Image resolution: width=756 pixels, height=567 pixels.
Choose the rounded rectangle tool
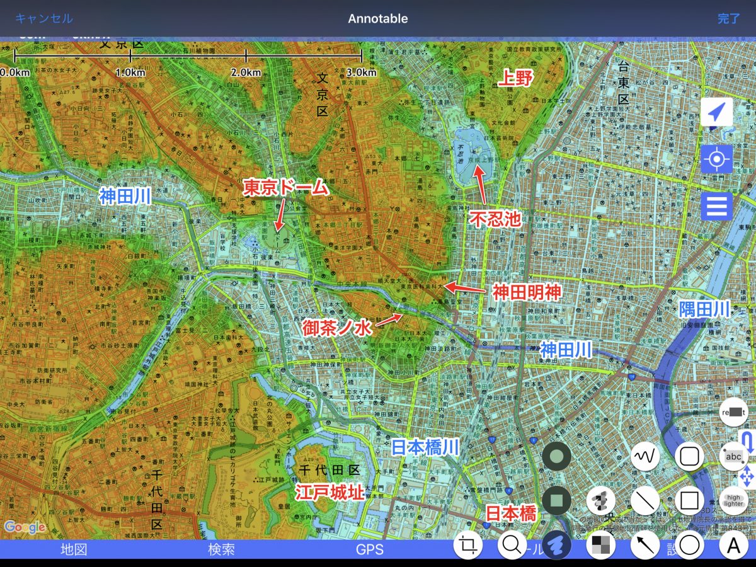[689, 455]
